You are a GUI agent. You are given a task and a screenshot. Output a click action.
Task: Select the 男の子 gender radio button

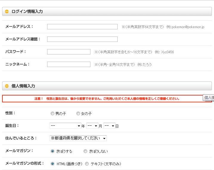pyautogui.click(x=53, y=114)
